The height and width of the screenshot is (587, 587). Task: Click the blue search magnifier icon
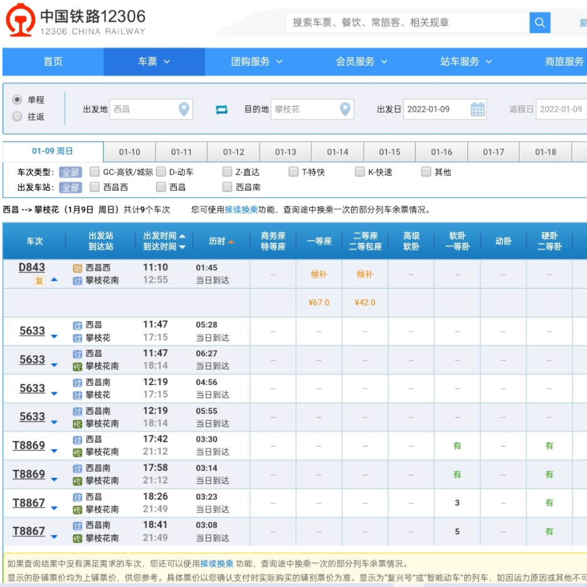click(539, 23)
